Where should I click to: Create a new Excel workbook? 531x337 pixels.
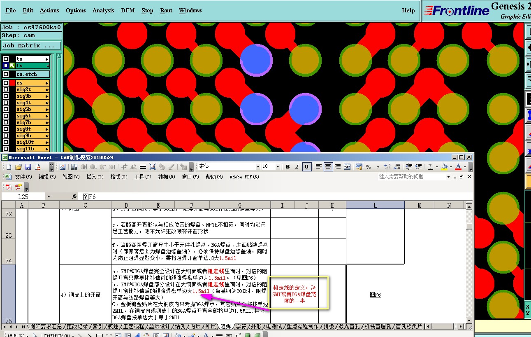coord(9,167)
